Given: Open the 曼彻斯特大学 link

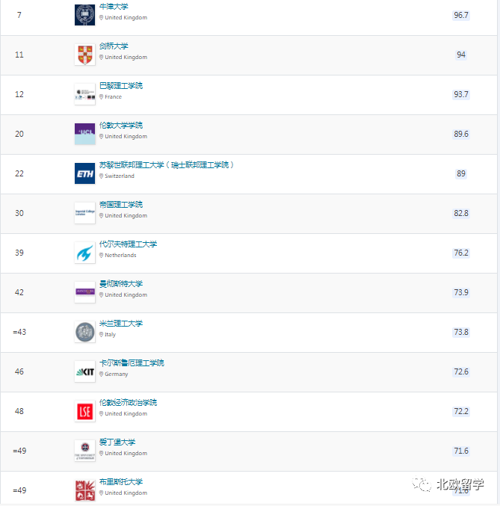Looking at the screenshot, I should point(121,284).
